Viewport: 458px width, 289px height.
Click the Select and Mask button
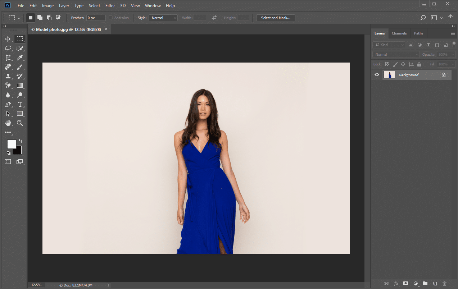276,17
